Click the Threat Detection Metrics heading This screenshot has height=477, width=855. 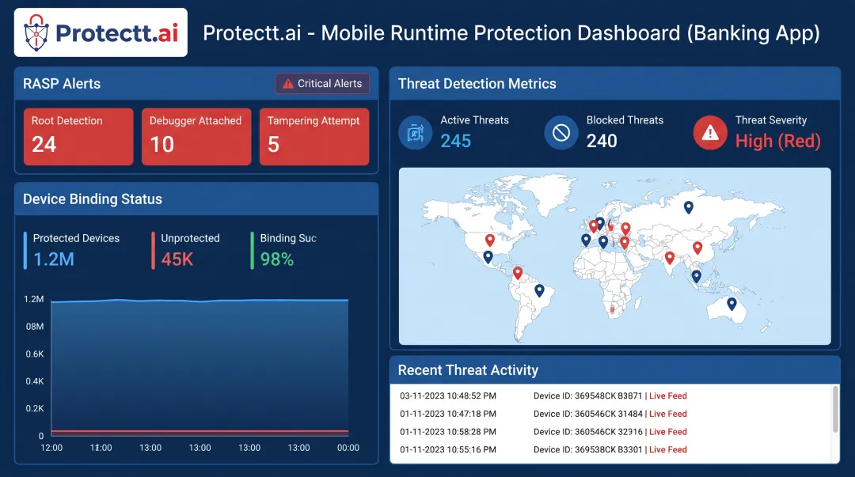477,84
